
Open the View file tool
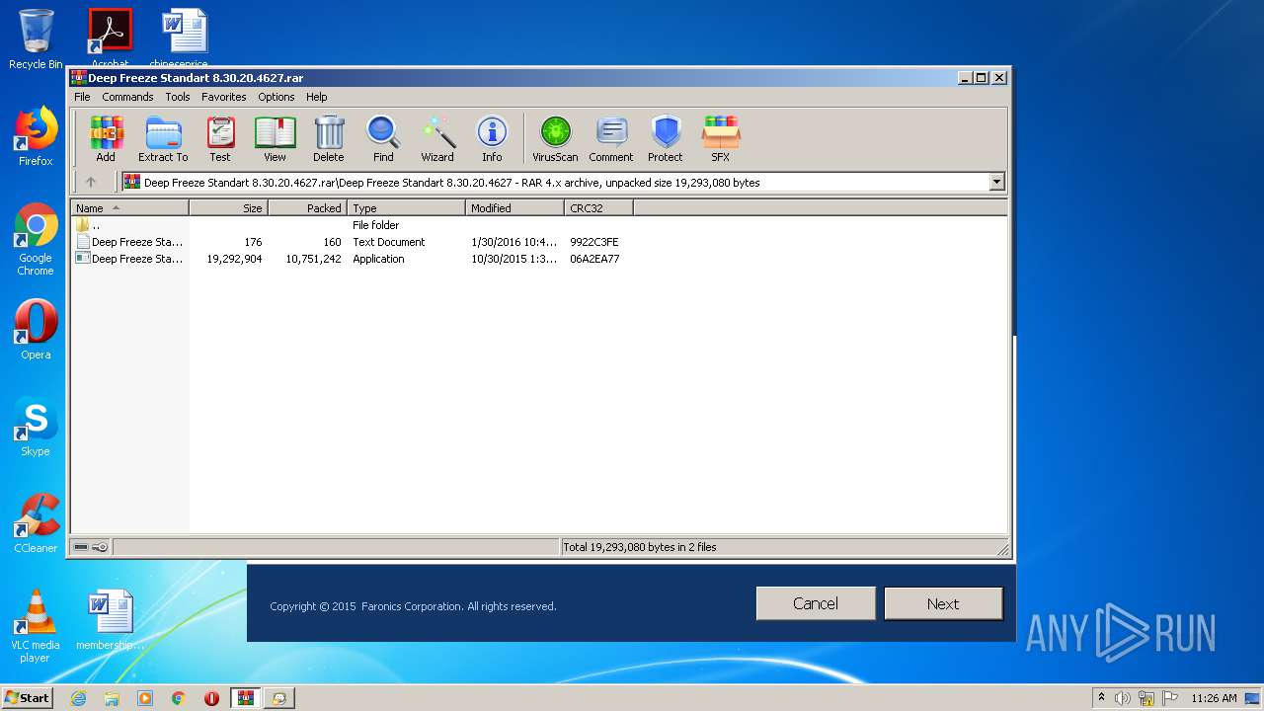(275, 138)
